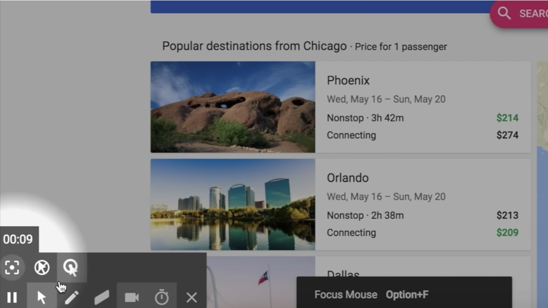Select the Pen drawing tool
Screen dimensions: 548x308
71,297
